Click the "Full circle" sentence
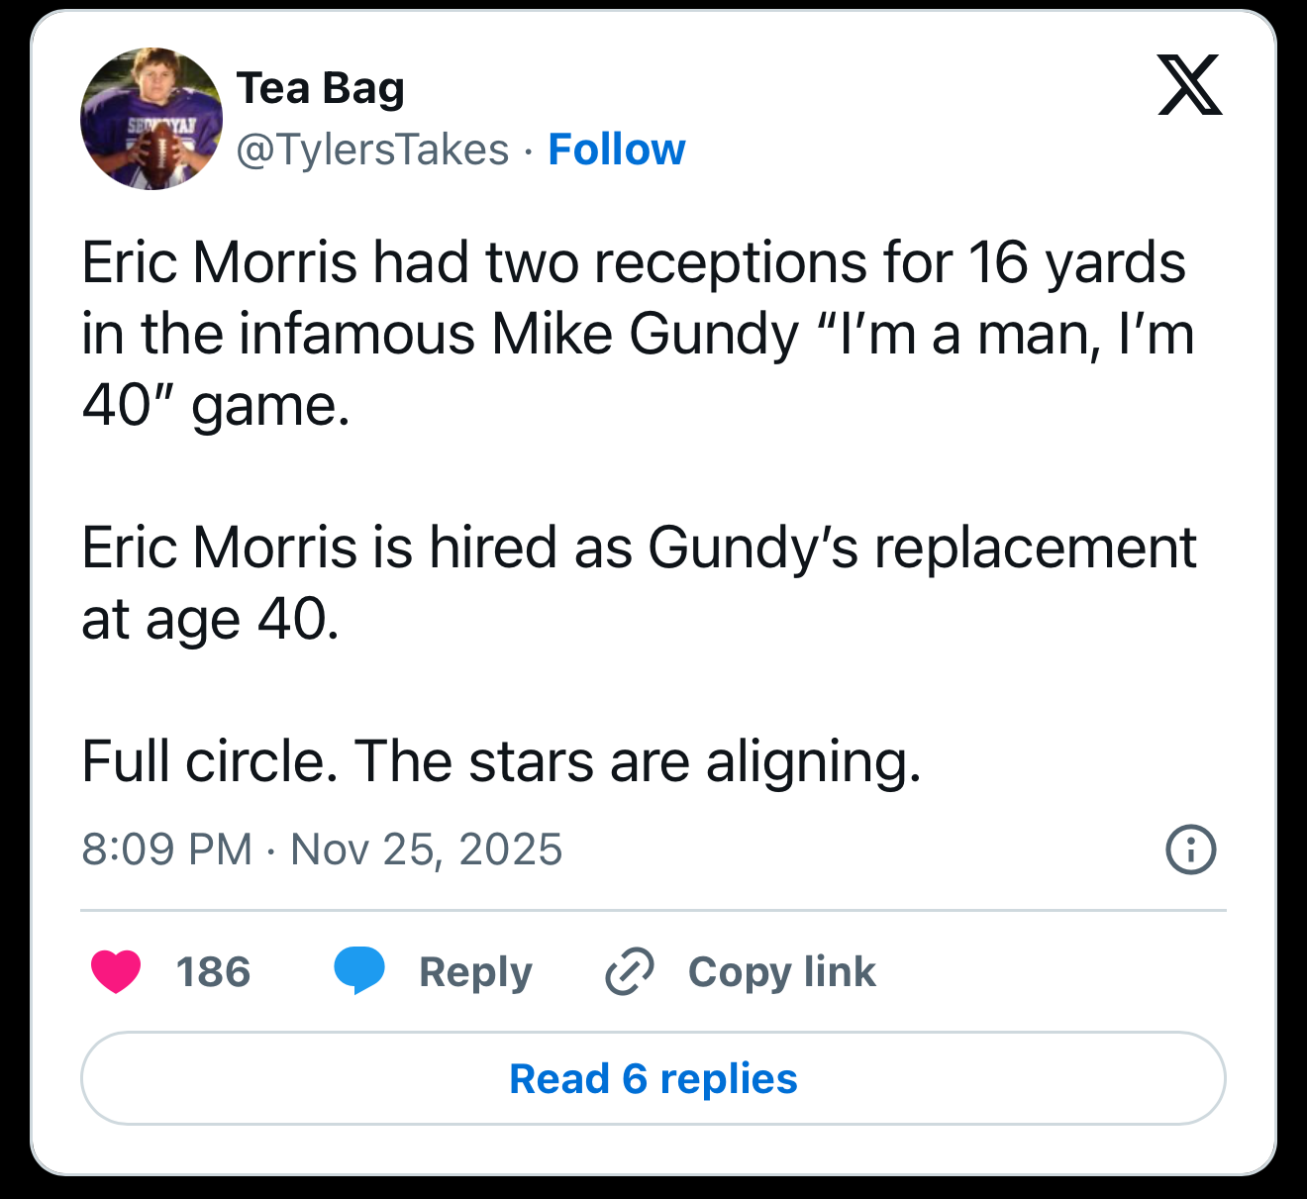Screen dimensions: 1307x1199 (501, 761)
